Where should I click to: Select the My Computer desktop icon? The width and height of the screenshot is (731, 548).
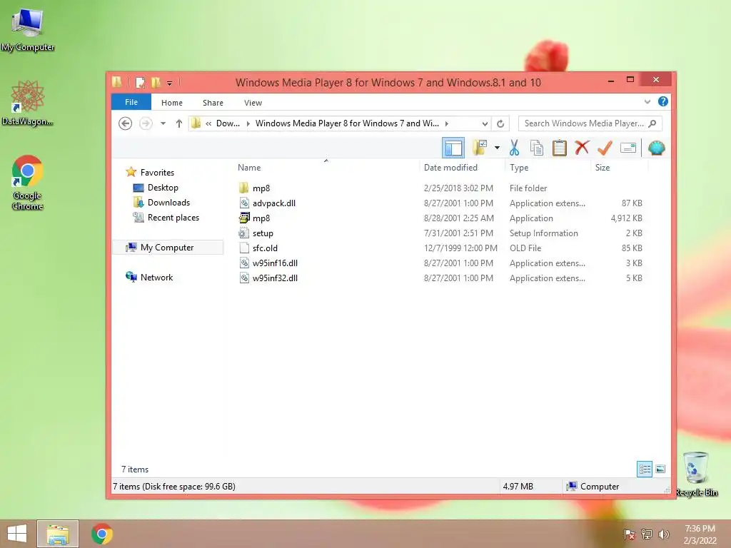click(28, 30)
